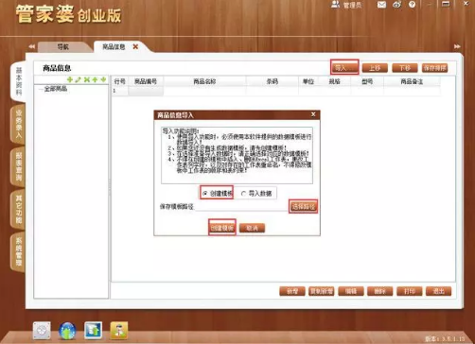Viewport: 475px width, 344px height.
Task: Open the envelope message icon in the title bar
Action: [381, 5]
